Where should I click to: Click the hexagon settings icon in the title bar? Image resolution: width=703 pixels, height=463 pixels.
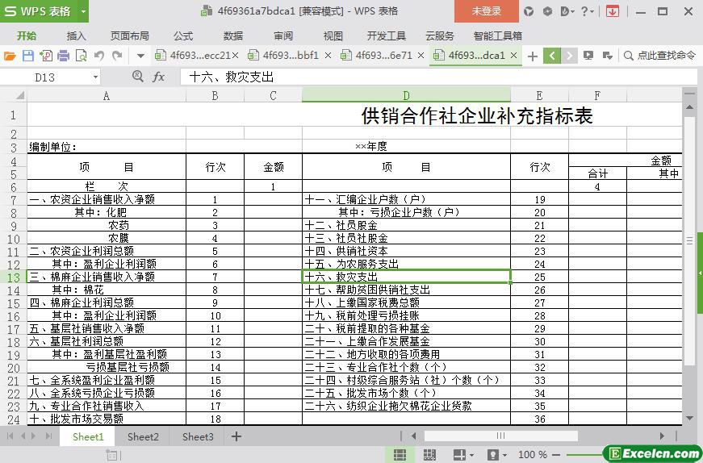(547, 11)
